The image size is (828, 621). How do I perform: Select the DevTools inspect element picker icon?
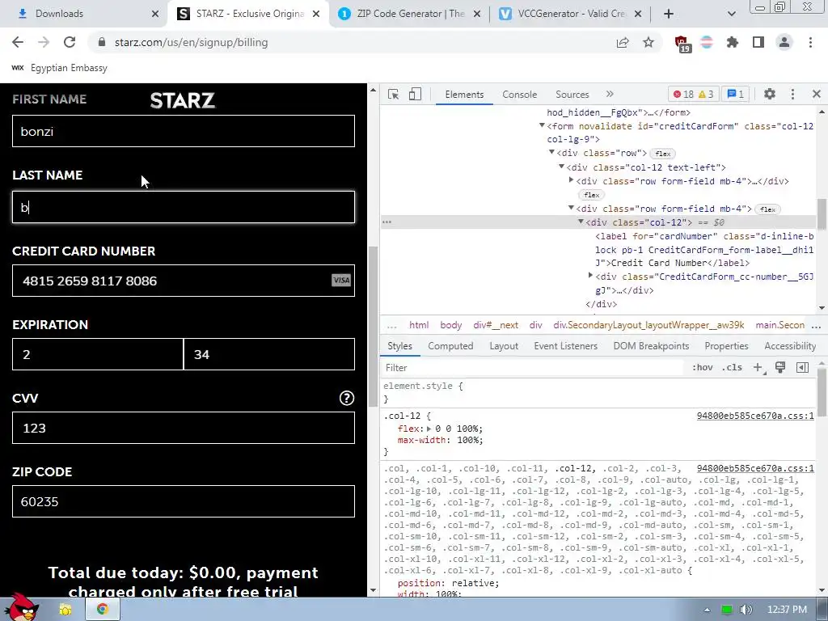[393, 94]
